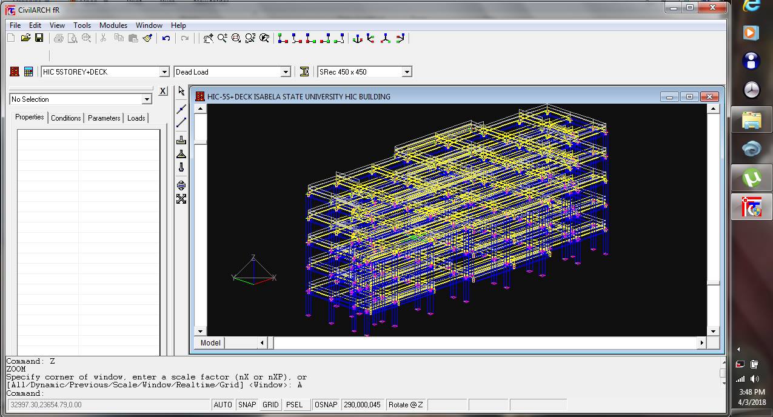Viewport: 773px width, 417px height.
Task: Toggle Rotate @ Z in status bar
Action: (406, 404)
